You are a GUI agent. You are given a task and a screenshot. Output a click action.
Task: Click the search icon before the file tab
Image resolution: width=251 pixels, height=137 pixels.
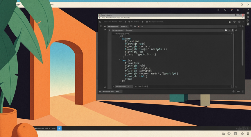109,30
